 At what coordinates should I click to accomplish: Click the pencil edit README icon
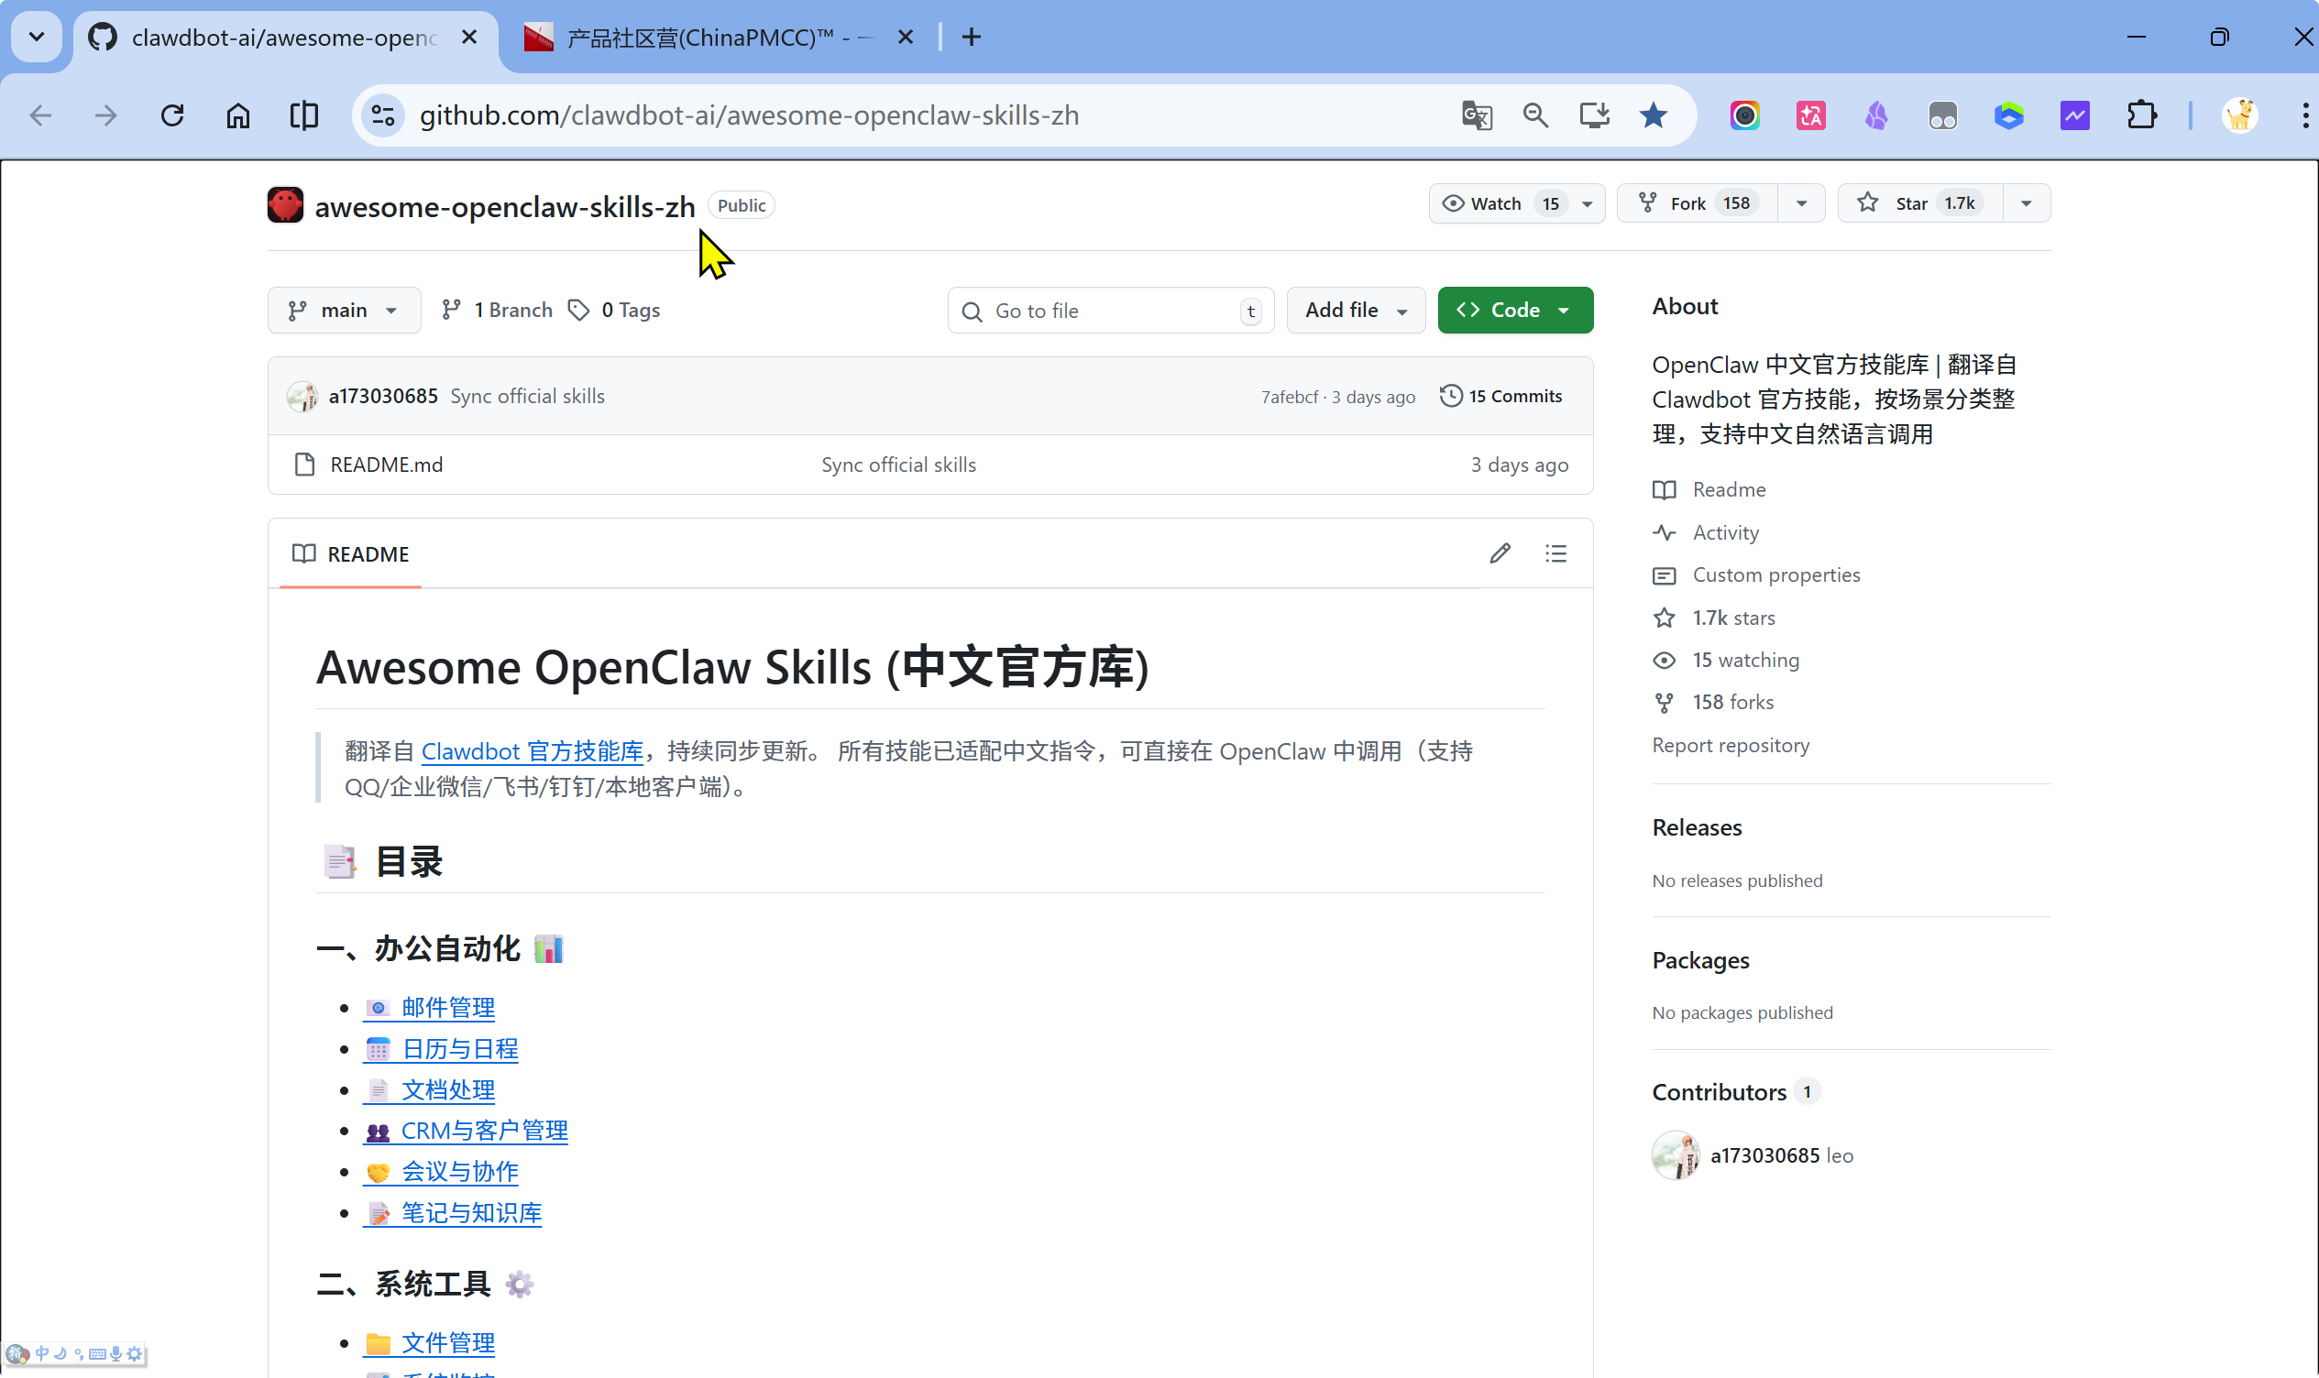1500,553
